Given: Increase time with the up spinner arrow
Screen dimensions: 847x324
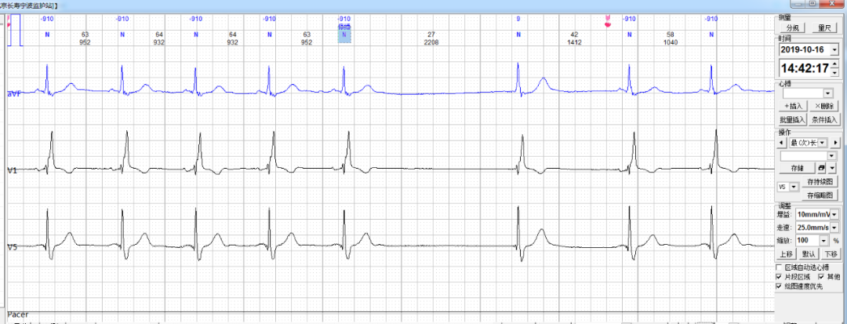Looking at the screenshot, I should coord(835,64).
